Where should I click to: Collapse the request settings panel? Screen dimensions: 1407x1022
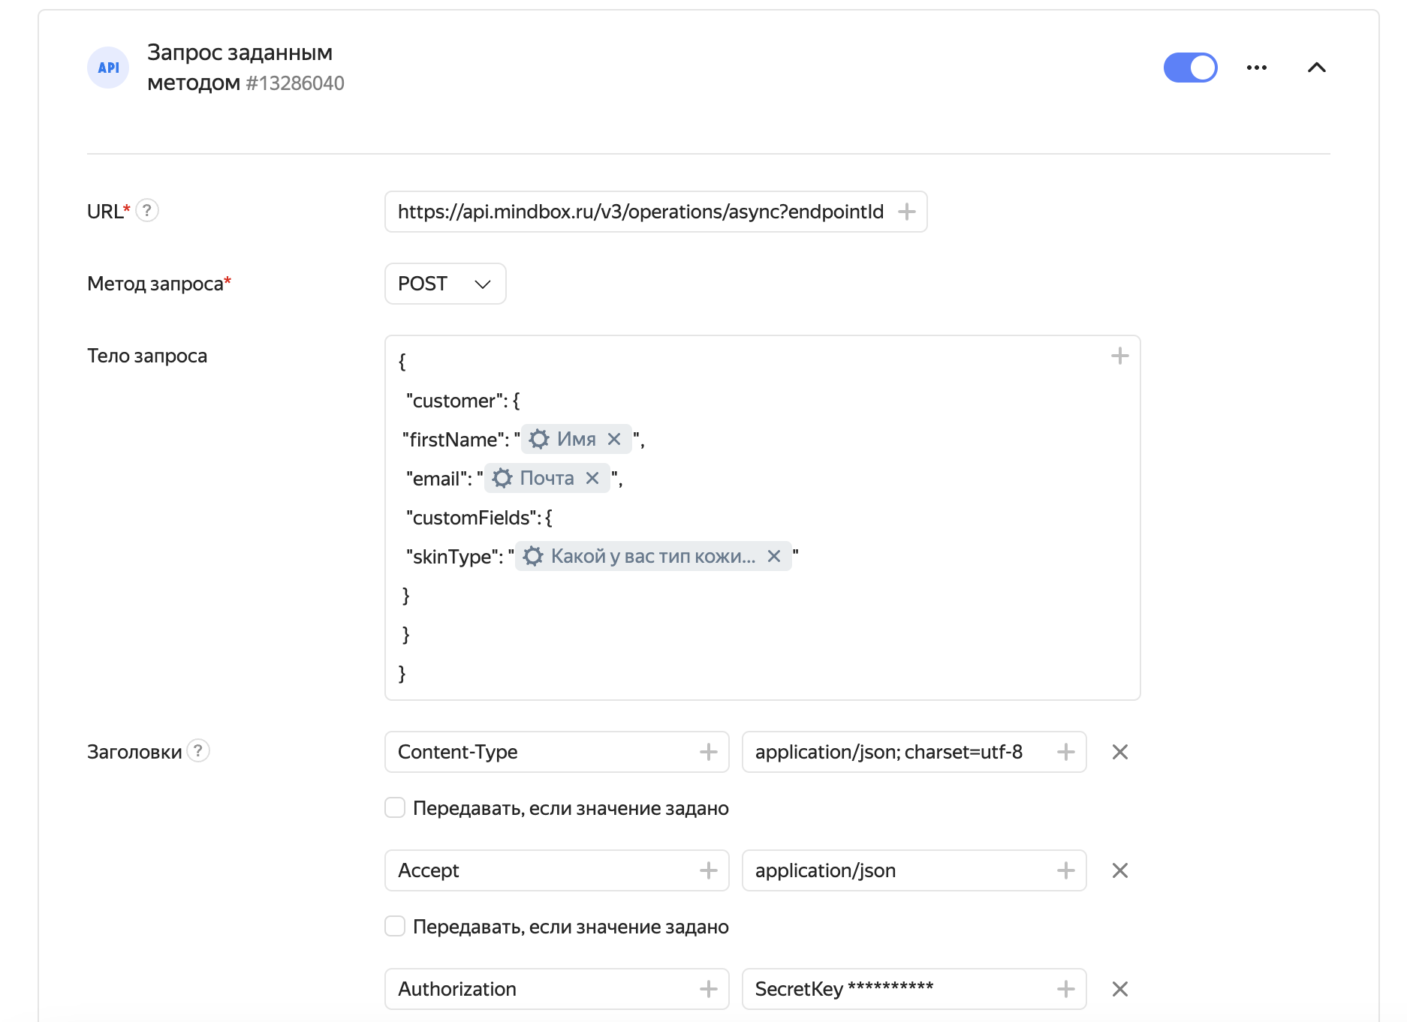coord(1316,68)
